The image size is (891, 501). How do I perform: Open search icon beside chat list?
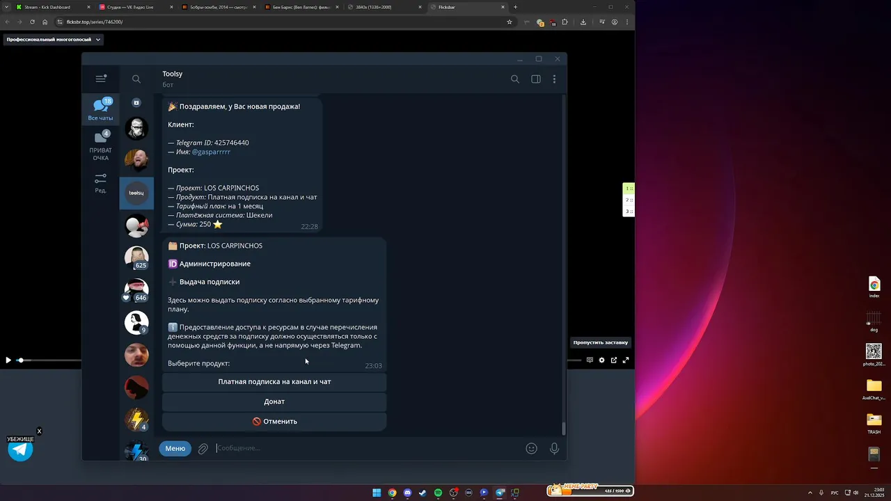pyautogui.click(x=136, y=79)
